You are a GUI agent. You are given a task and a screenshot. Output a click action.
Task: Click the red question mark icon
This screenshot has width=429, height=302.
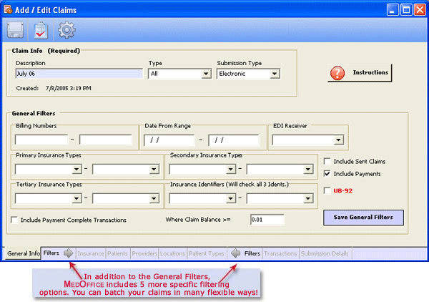338,73
